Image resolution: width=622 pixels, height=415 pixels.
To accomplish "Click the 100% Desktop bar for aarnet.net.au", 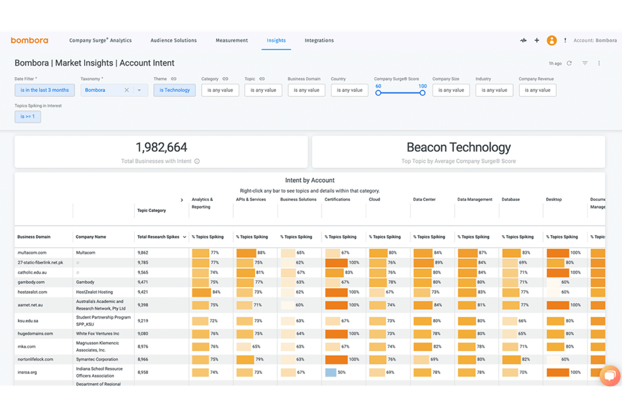I will [x=558, y=305].
